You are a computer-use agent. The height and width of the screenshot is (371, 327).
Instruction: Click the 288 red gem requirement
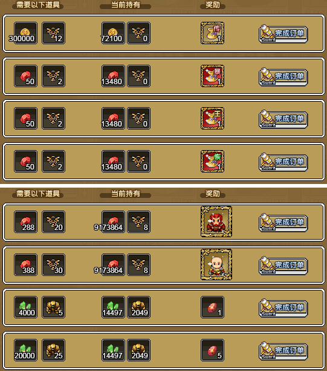click(x=25, y=222)
